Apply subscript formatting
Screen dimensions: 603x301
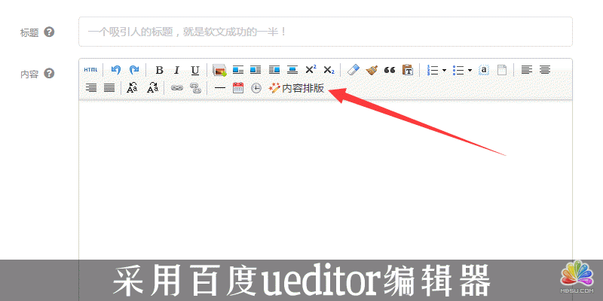(x=329, y=70)
